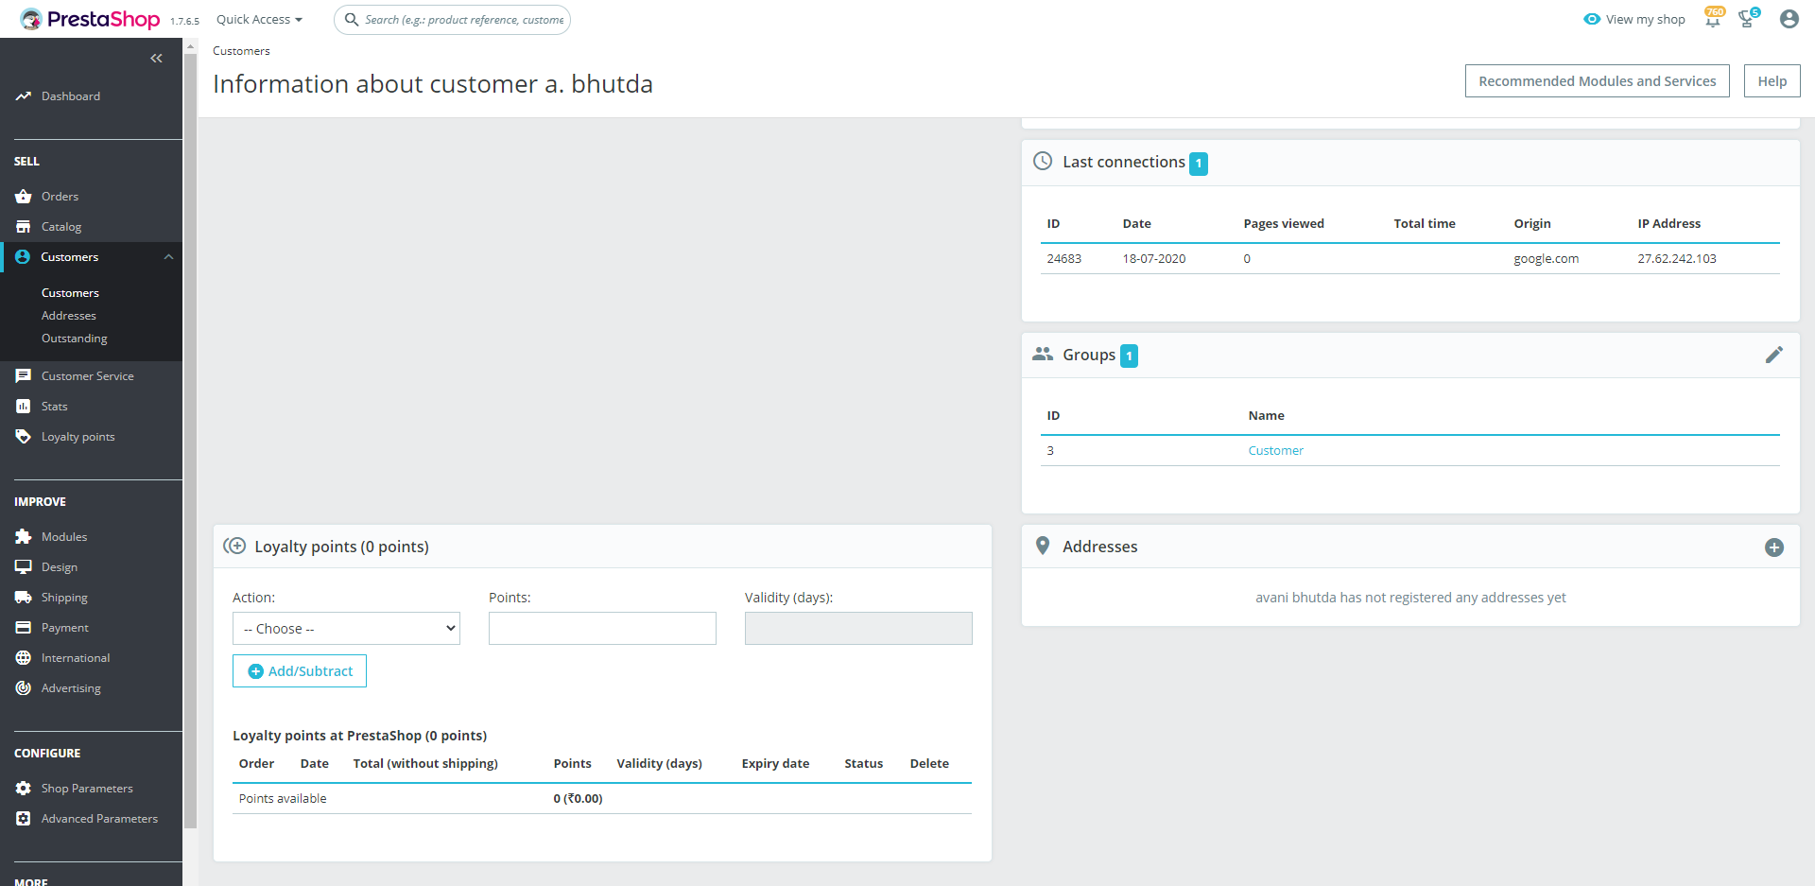
Task: Click the Recommended Modules and Services button
Action: click(x=1597, y=81)
